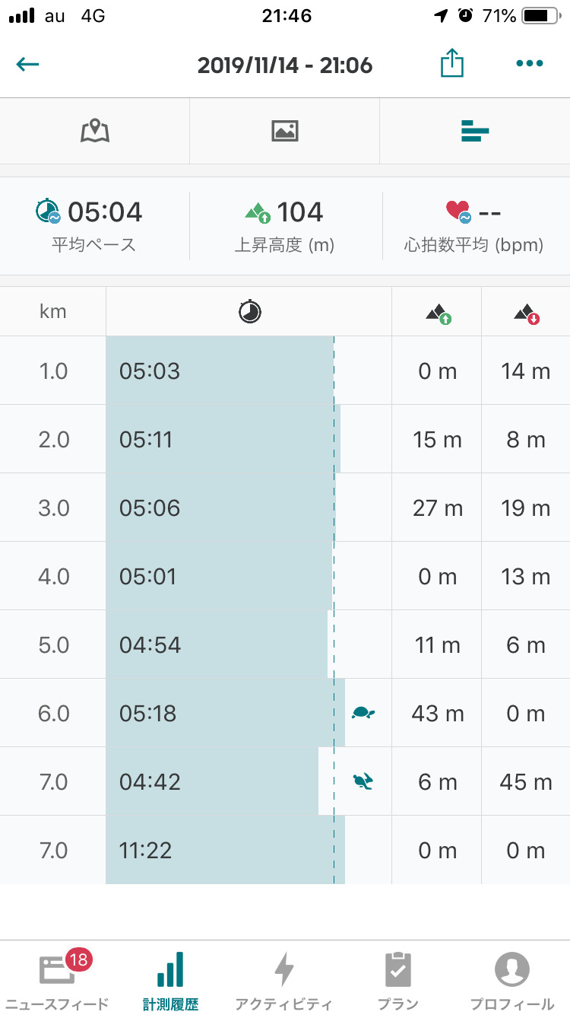The width and height of the screenshot is (570, 1015).
Task: Tap the ascent column header icon
Action: click(x=439, y=313)
